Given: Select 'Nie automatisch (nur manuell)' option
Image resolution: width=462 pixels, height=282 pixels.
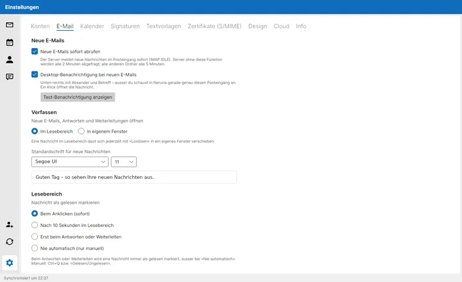Looking at the screenshot, I should tap(35, 248).
